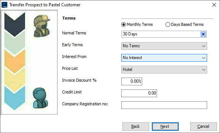Close the Transfer Prospect dialog
The width and height of the screenshot is (220, 133).
point(214,5)
